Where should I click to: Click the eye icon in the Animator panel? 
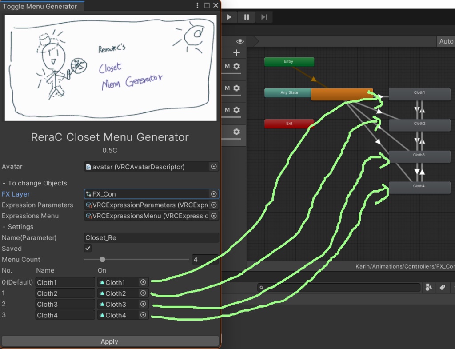click(x=239, y=40)
